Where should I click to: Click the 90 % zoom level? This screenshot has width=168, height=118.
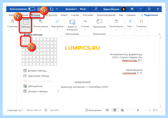pyautogui.click(x=155, y=110)
